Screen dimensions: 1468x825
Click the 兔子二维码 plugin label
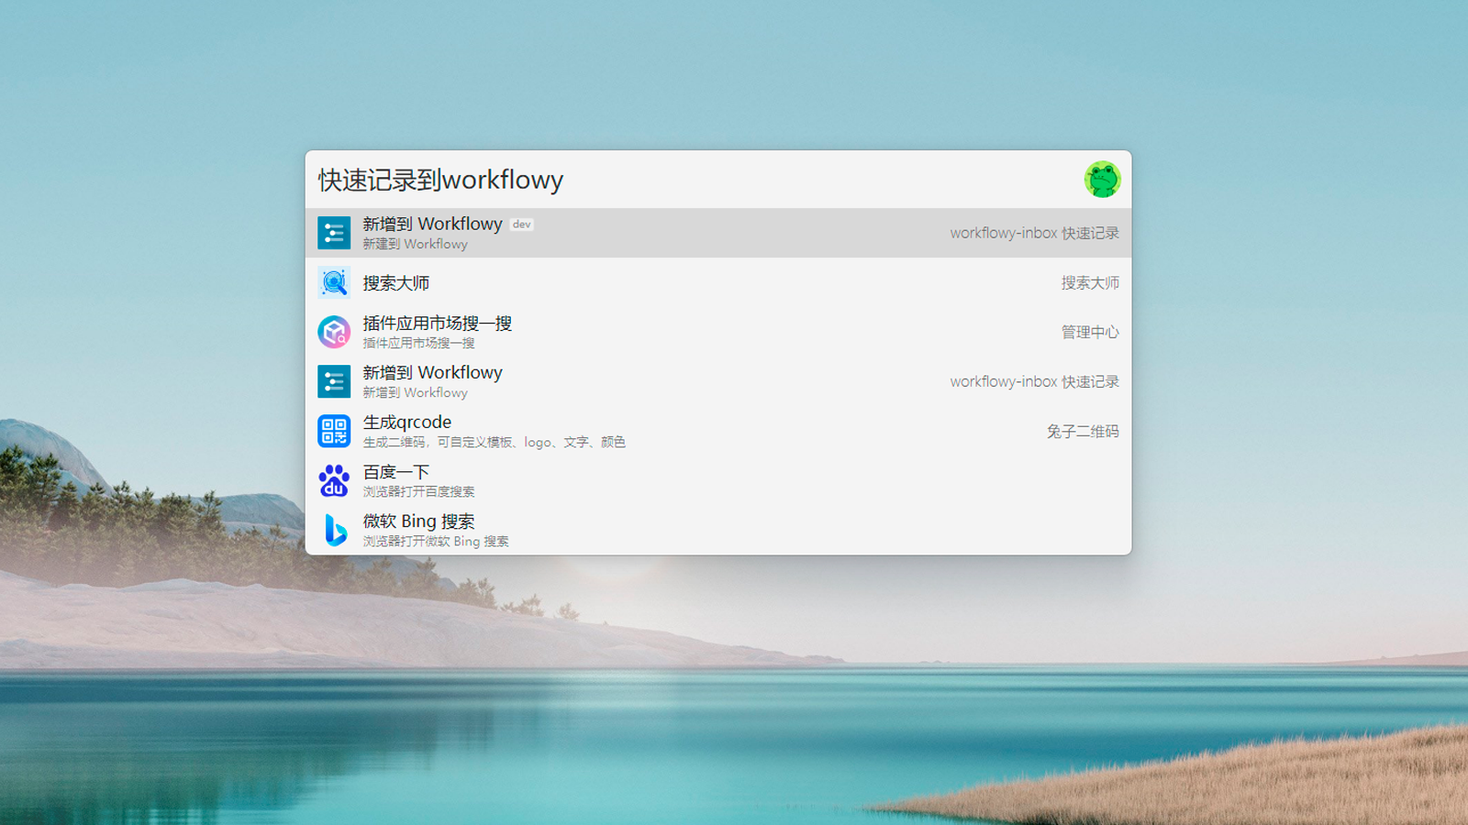(x=1083, y=431)
